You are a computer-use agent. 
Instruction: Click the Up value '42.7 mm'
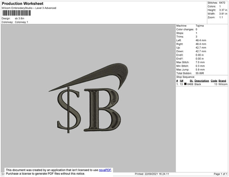[201, 48]
